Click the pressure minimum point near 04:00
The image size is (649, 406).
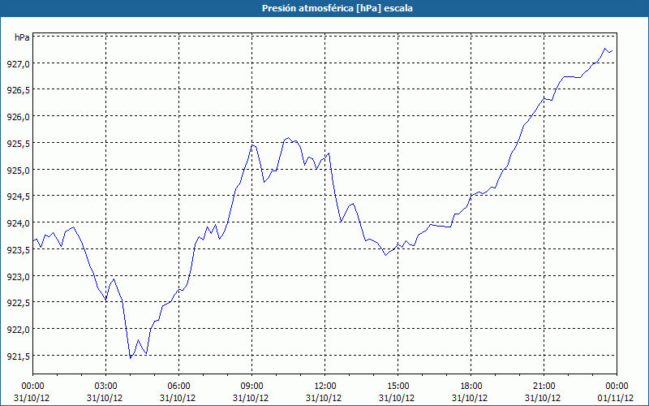click(x=131, y=358)
